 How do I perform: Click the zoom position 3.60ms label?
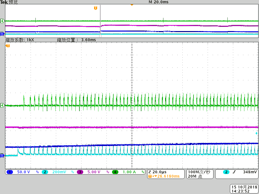(x=76, y=40)
